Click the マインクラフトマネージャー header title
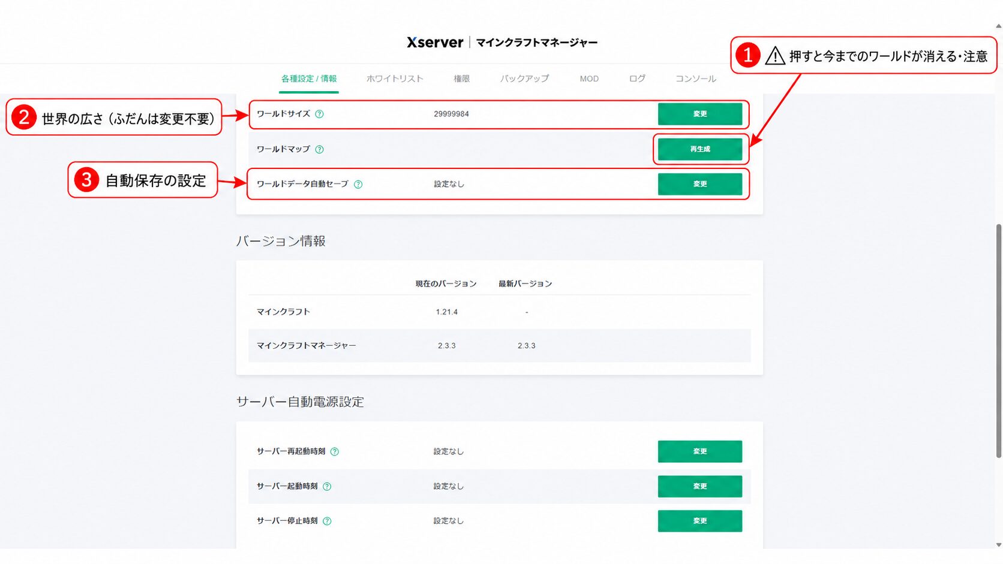Image resolution: width=1003 pixels, height=564 pixels. (x=537, y=43)
